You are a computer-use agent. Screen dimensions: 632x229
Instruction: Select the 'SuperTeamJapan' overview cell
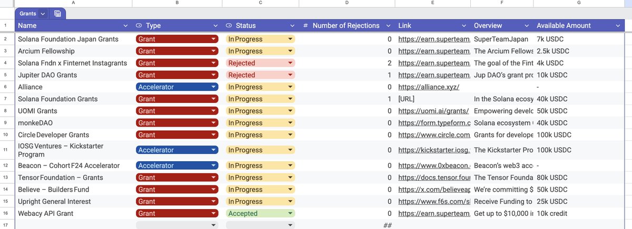502,39
